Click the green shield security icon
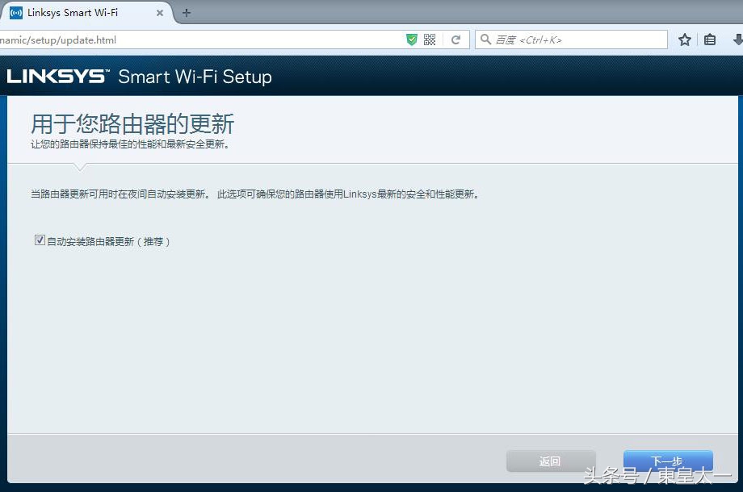This screenshot has height=492, width=743. pos(411,39)
